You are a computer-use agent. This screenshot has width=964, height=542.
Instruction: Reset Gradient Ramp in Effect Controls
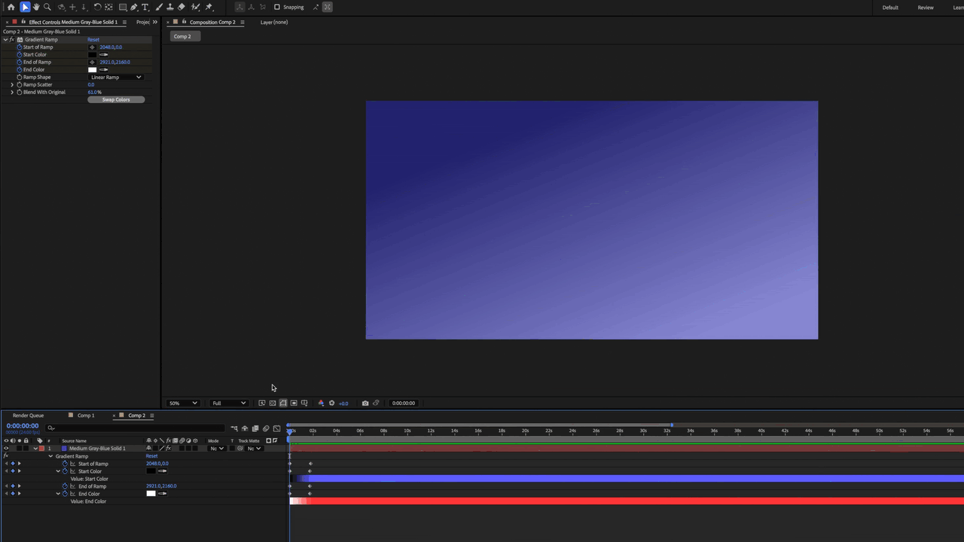93,39
